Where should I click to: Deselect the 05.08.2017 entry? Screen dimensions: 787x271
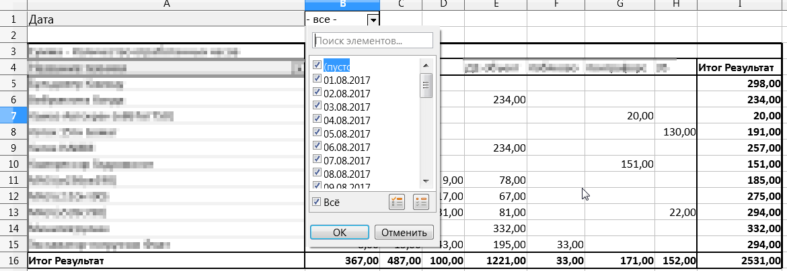point(317,132)
